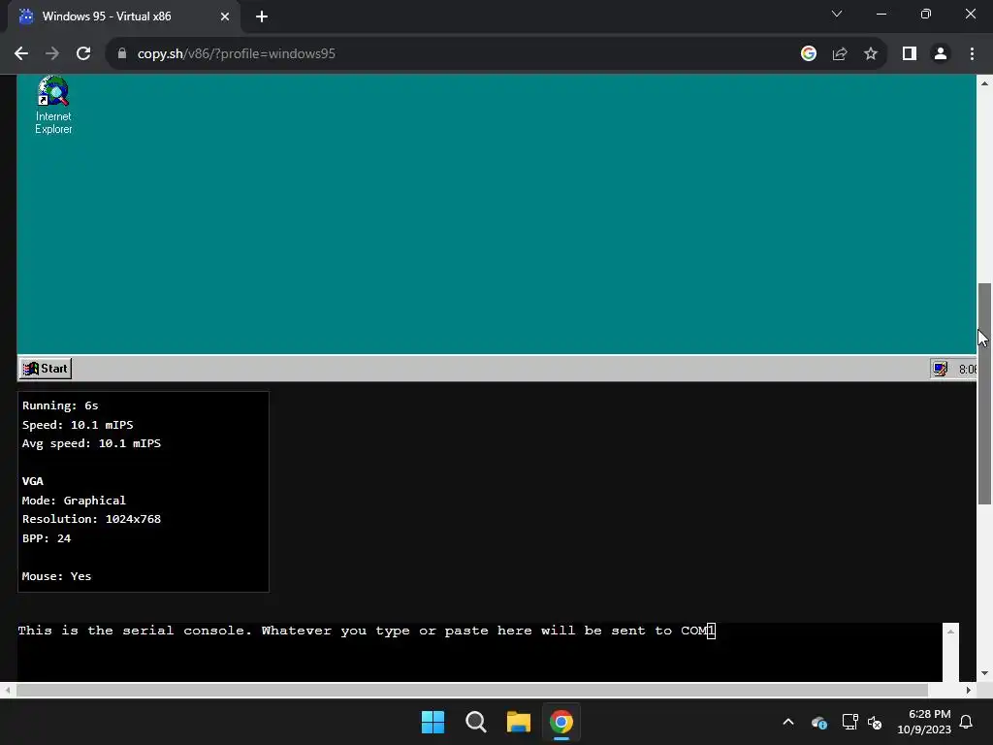Click the page vertical scrollbar thumb
This screenshot has height=745, width=993.
tap(984, 394)
